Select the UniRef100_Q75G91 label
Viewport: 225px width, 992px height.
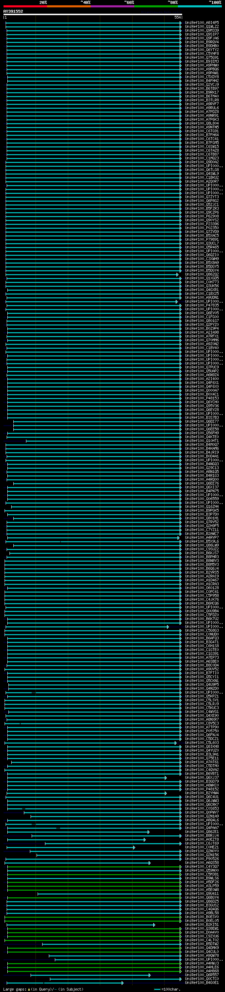point(202,57)
